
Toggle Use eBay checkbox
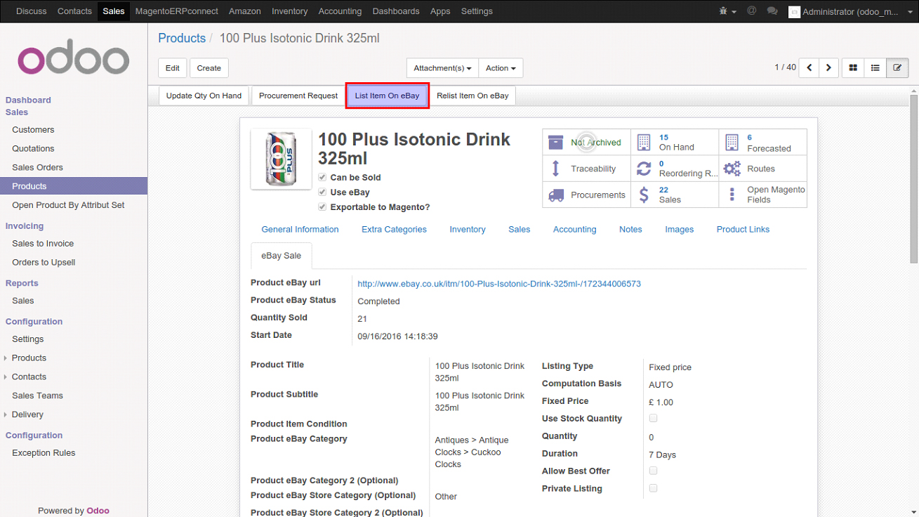(322, 192)
